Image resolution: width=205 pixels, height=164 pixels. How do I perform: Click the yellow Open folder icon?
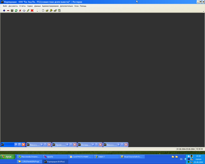click(47, 11)
